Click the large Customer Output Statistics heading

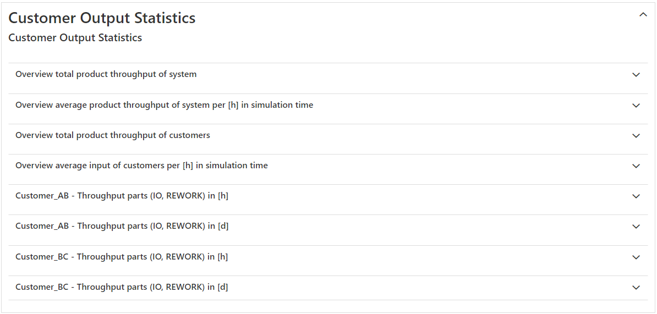[102, 18]
